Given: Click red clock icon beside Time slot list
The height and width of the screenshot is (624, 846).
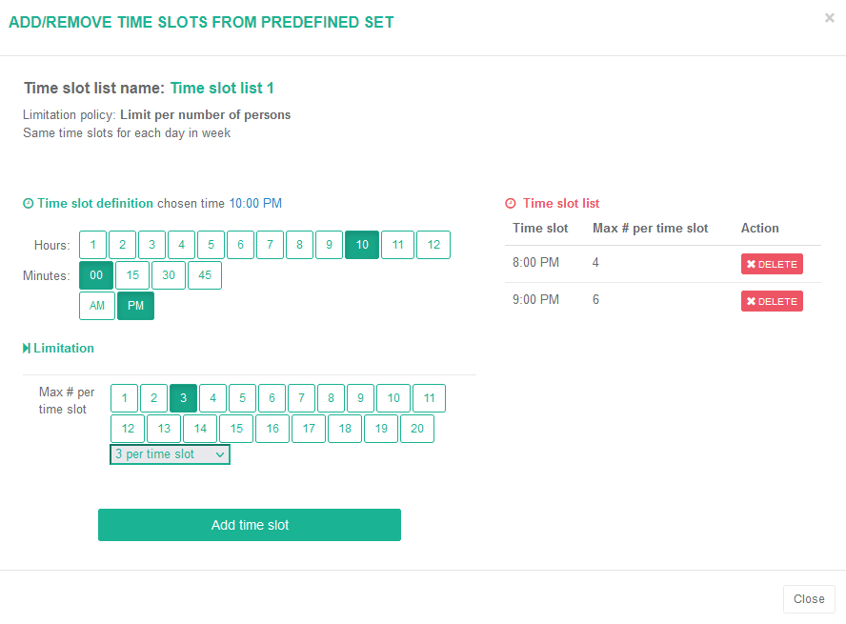Looking at the screenshot, I should (x=511, y=204).
